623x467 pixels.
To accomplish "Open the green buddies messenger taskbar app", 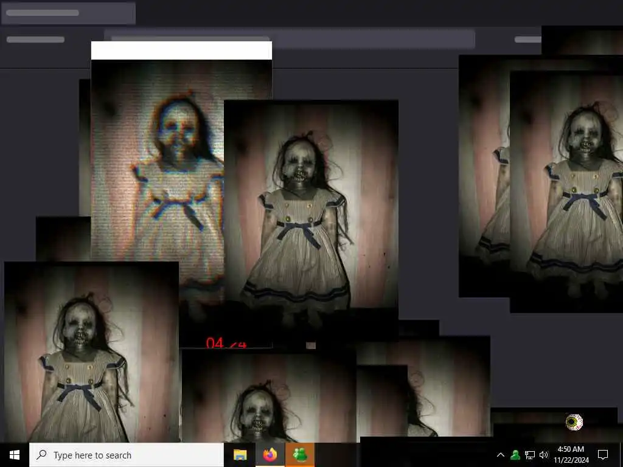I will [300, 455].
